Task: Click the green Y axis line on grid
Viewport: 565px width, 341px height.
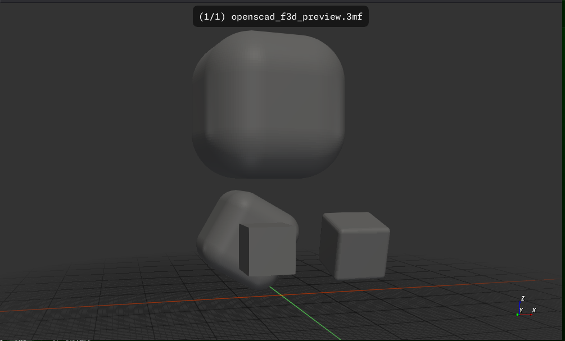Action: pyautogui.click(x=306, y=315)
